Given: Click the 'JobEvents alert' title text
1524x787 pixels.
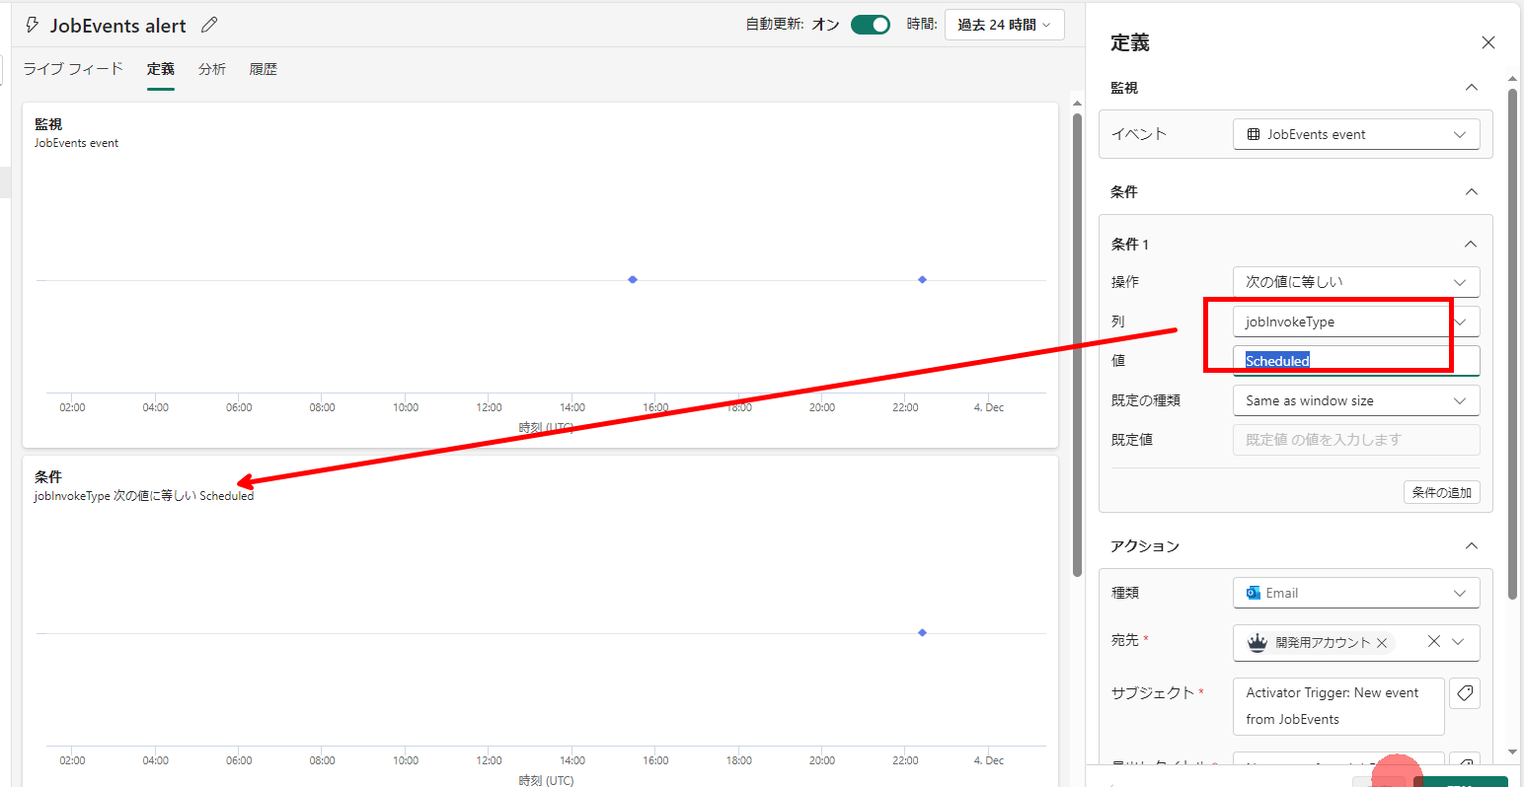Looking at the screenshot, I should click(x=118, y=26).
